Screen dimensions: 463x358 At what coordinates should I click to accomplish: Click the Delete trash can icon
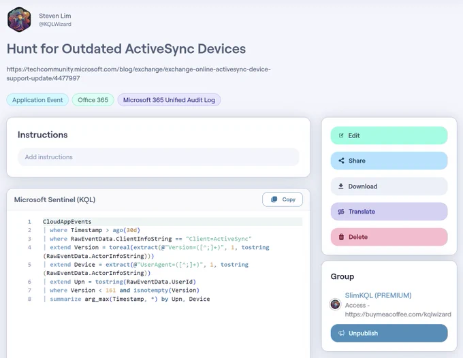click(x=341, y=237)
